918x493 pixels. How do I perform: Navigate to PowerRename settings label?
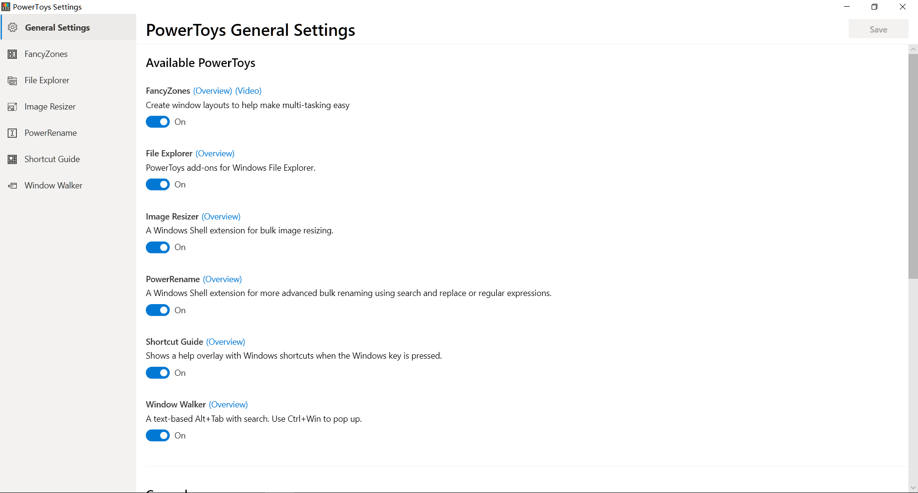coord(51,133)
